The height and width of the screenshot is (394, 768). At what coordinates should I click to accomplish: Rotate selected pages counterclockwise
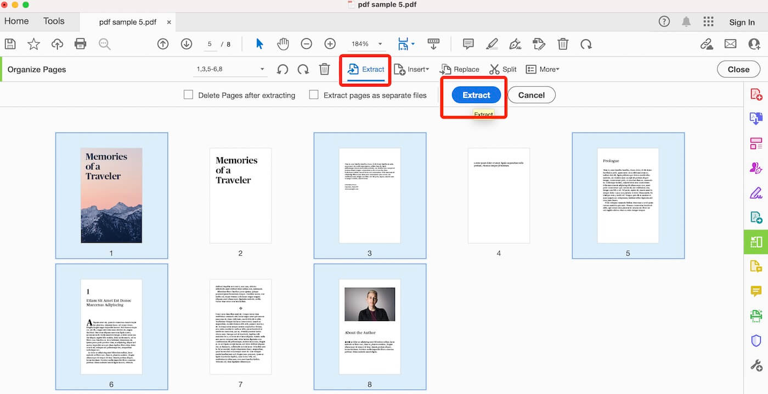(x=282, y=69)
